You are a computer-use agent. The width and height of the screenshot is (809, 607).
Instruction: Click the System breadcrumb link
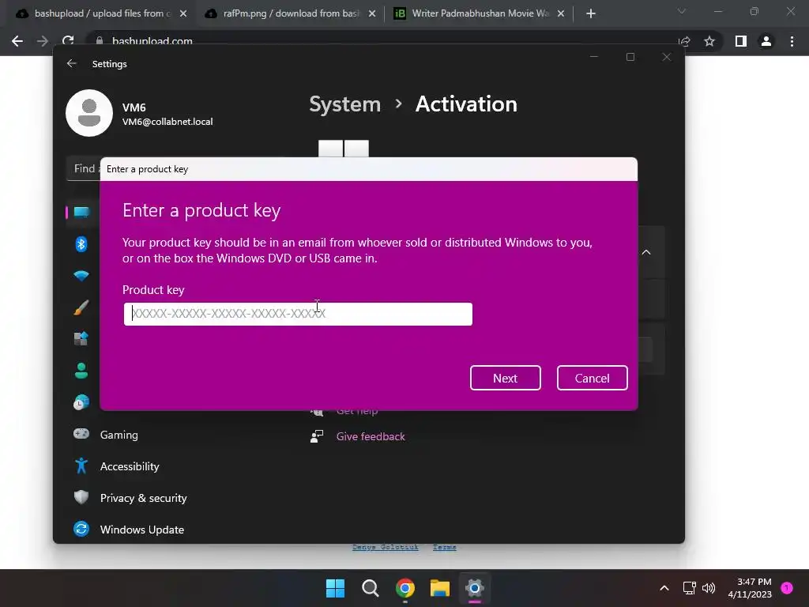pos(344,104)
